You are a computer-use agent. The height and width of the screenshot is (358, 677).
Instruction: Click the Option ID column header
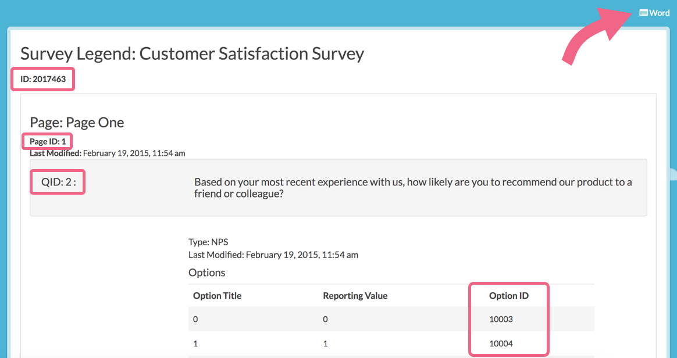coord(508,296)
